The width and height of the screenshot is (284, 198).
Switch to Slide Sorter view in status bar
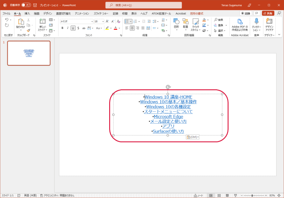[219, 195]
